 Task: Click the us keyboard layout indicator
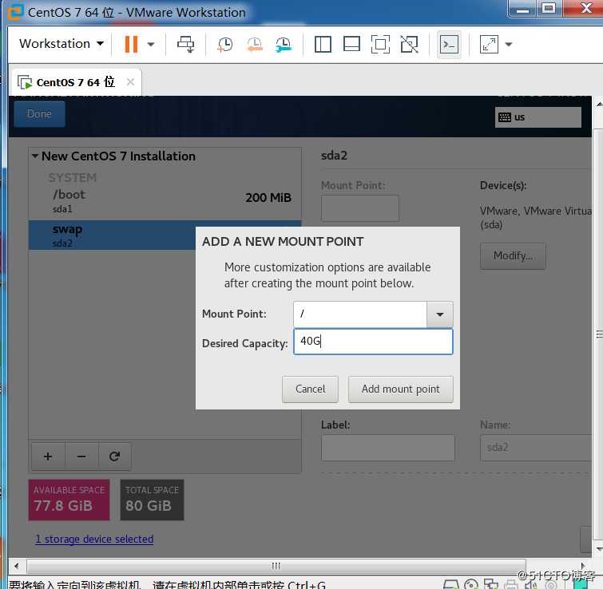[538, 117]
